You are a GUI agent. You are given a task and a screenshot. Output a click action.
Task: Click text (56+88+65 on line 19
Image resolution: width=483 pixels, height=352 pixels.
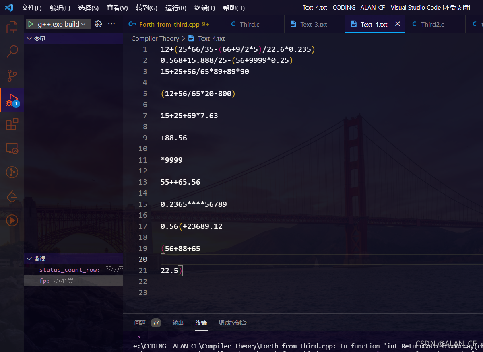point(180,249)
